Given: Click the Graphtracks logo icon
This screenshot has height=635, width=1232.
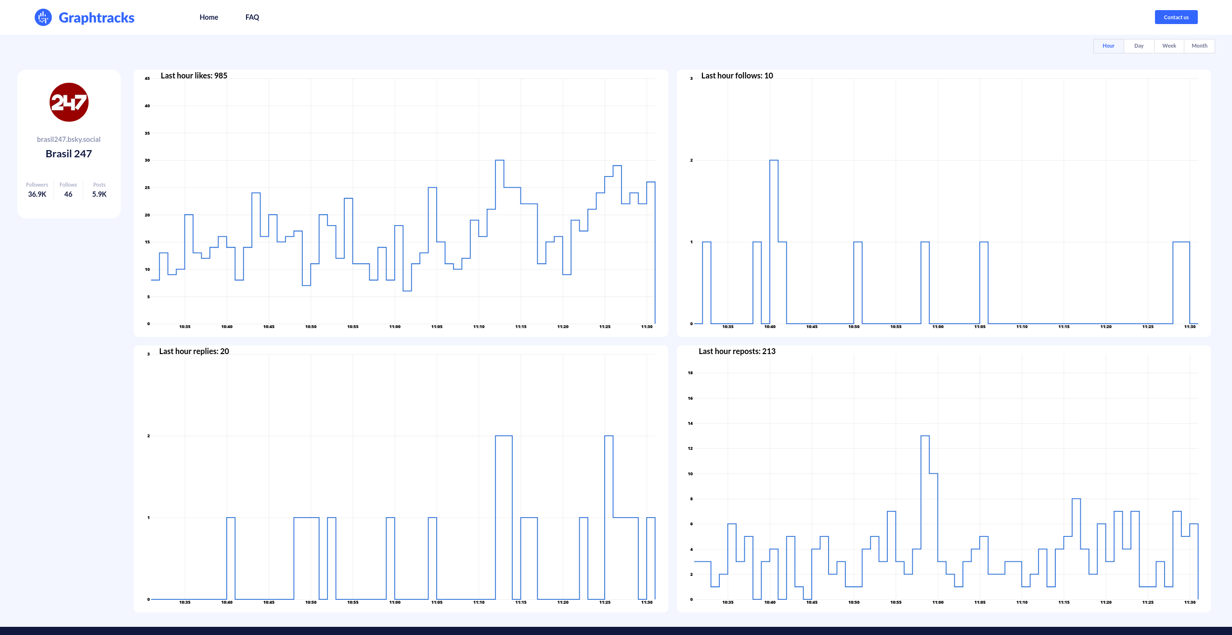Looking at the screenshot, I should coord(43,17).
